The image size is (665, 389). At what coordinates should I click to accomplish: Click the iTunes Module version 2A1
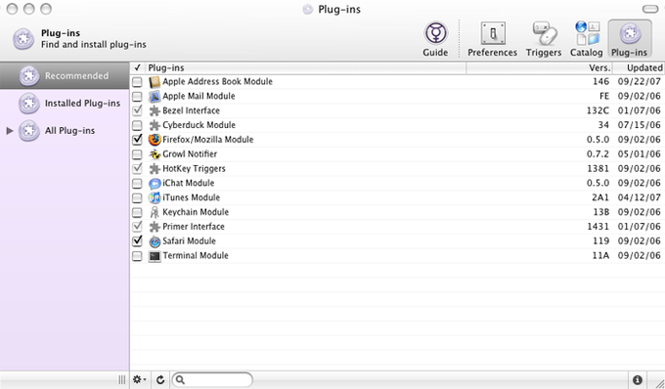[600, 197]
